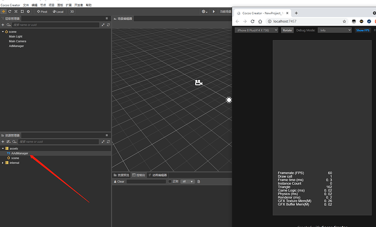Screen dimensions: 376x227
Task: Switch to asset preview tab
Action: click(x=122, y=175)
